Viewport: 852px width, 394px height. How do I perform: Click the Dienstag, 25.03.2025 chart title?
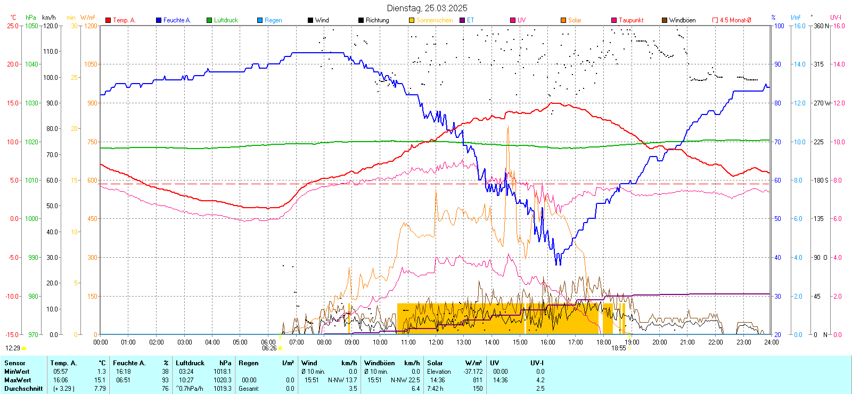pos(427,8)
